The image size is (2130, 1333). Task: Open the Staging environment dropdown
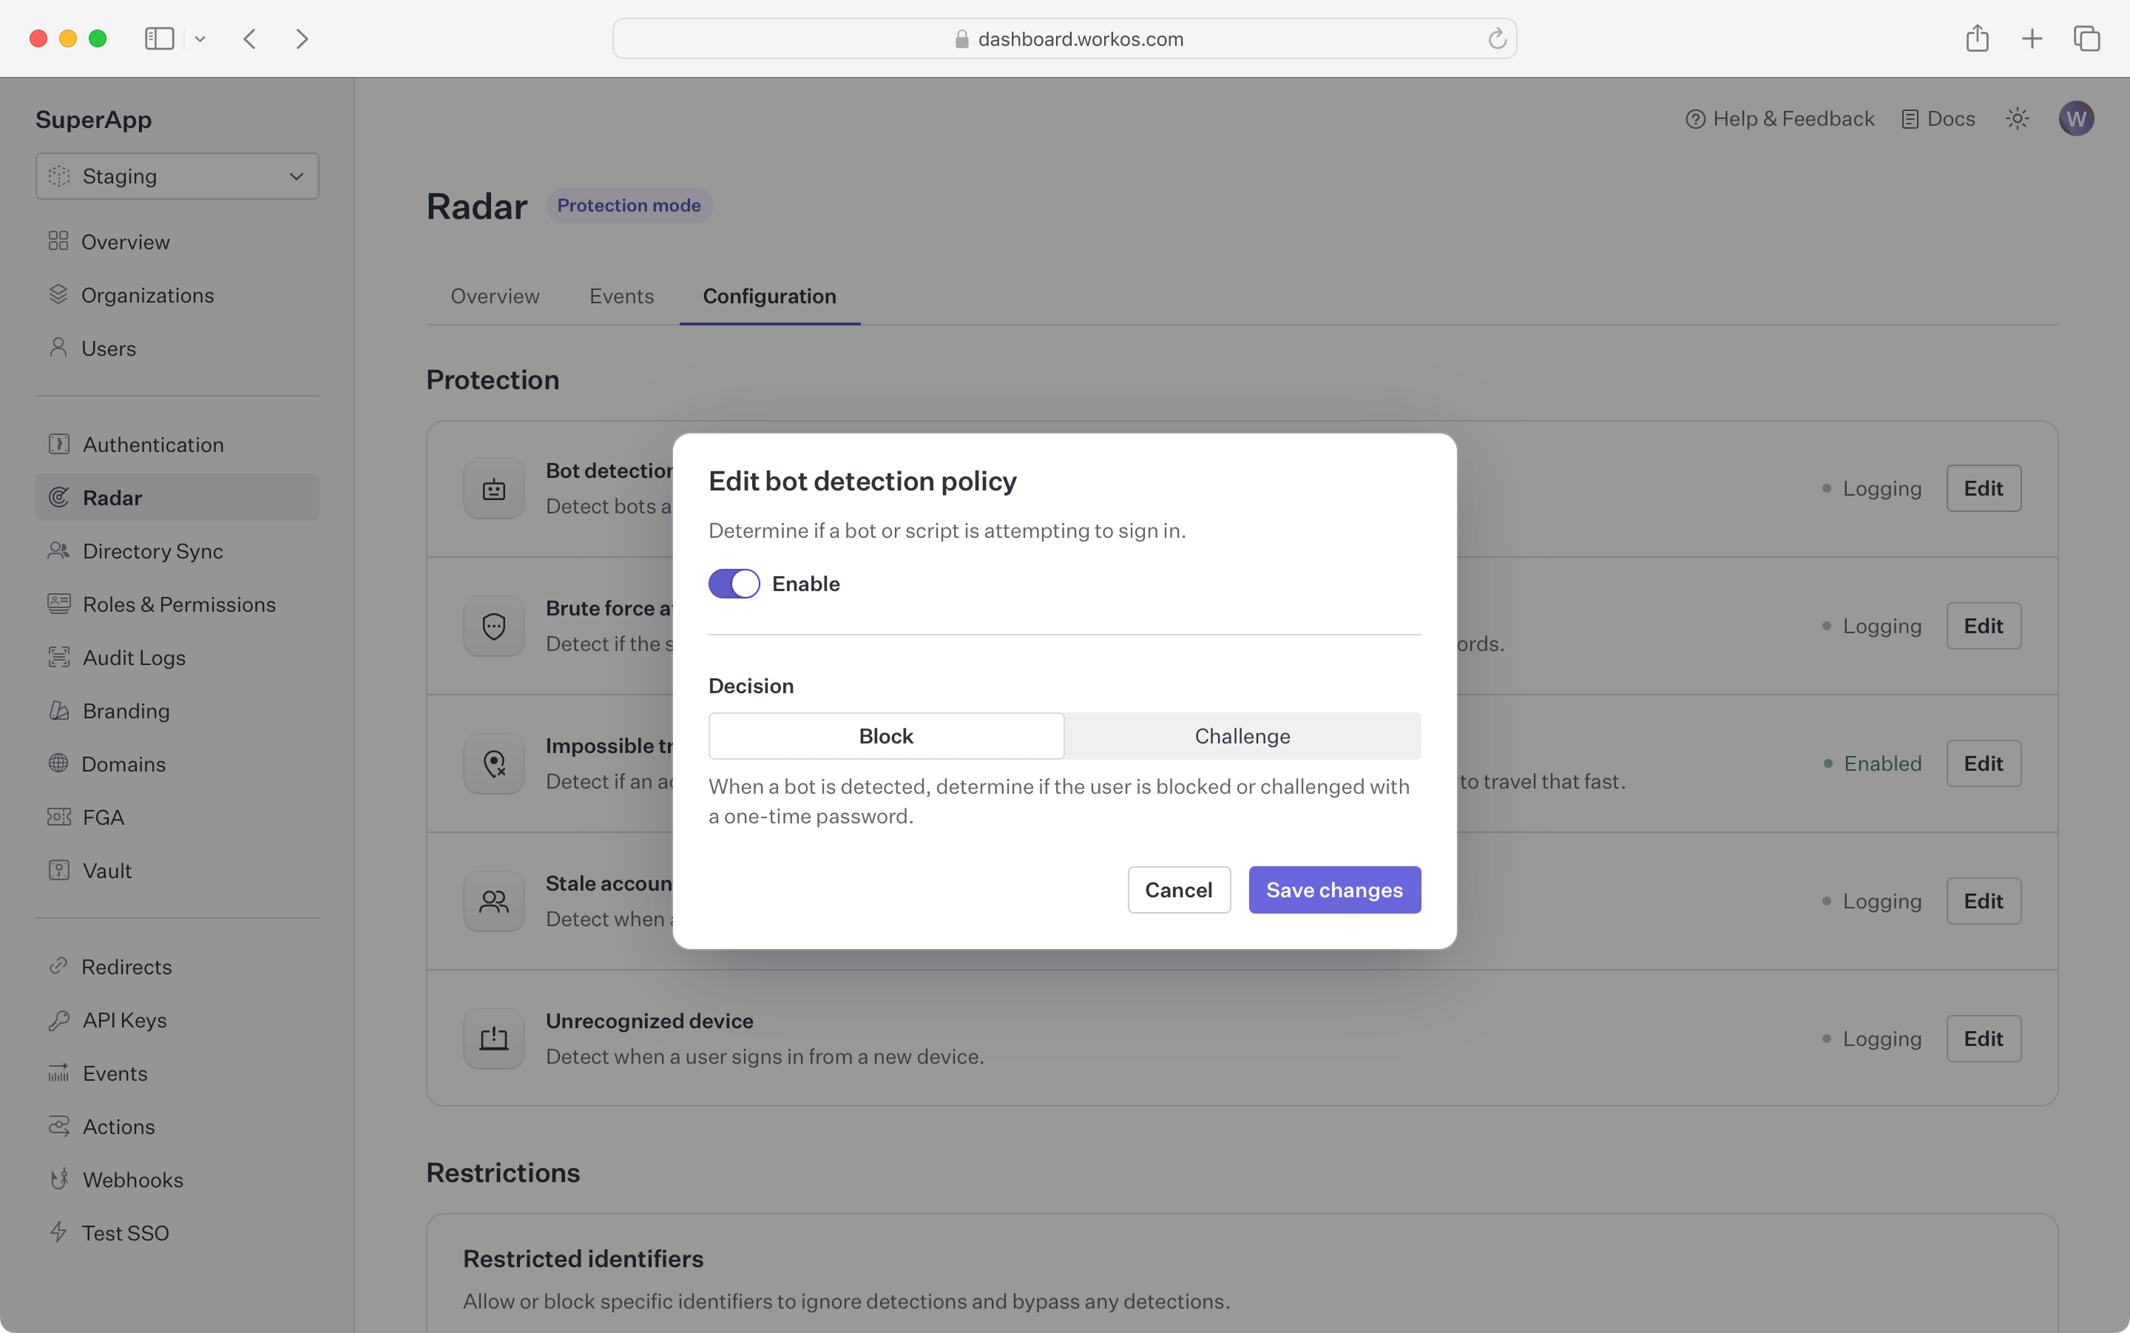[x=177, y=176]
